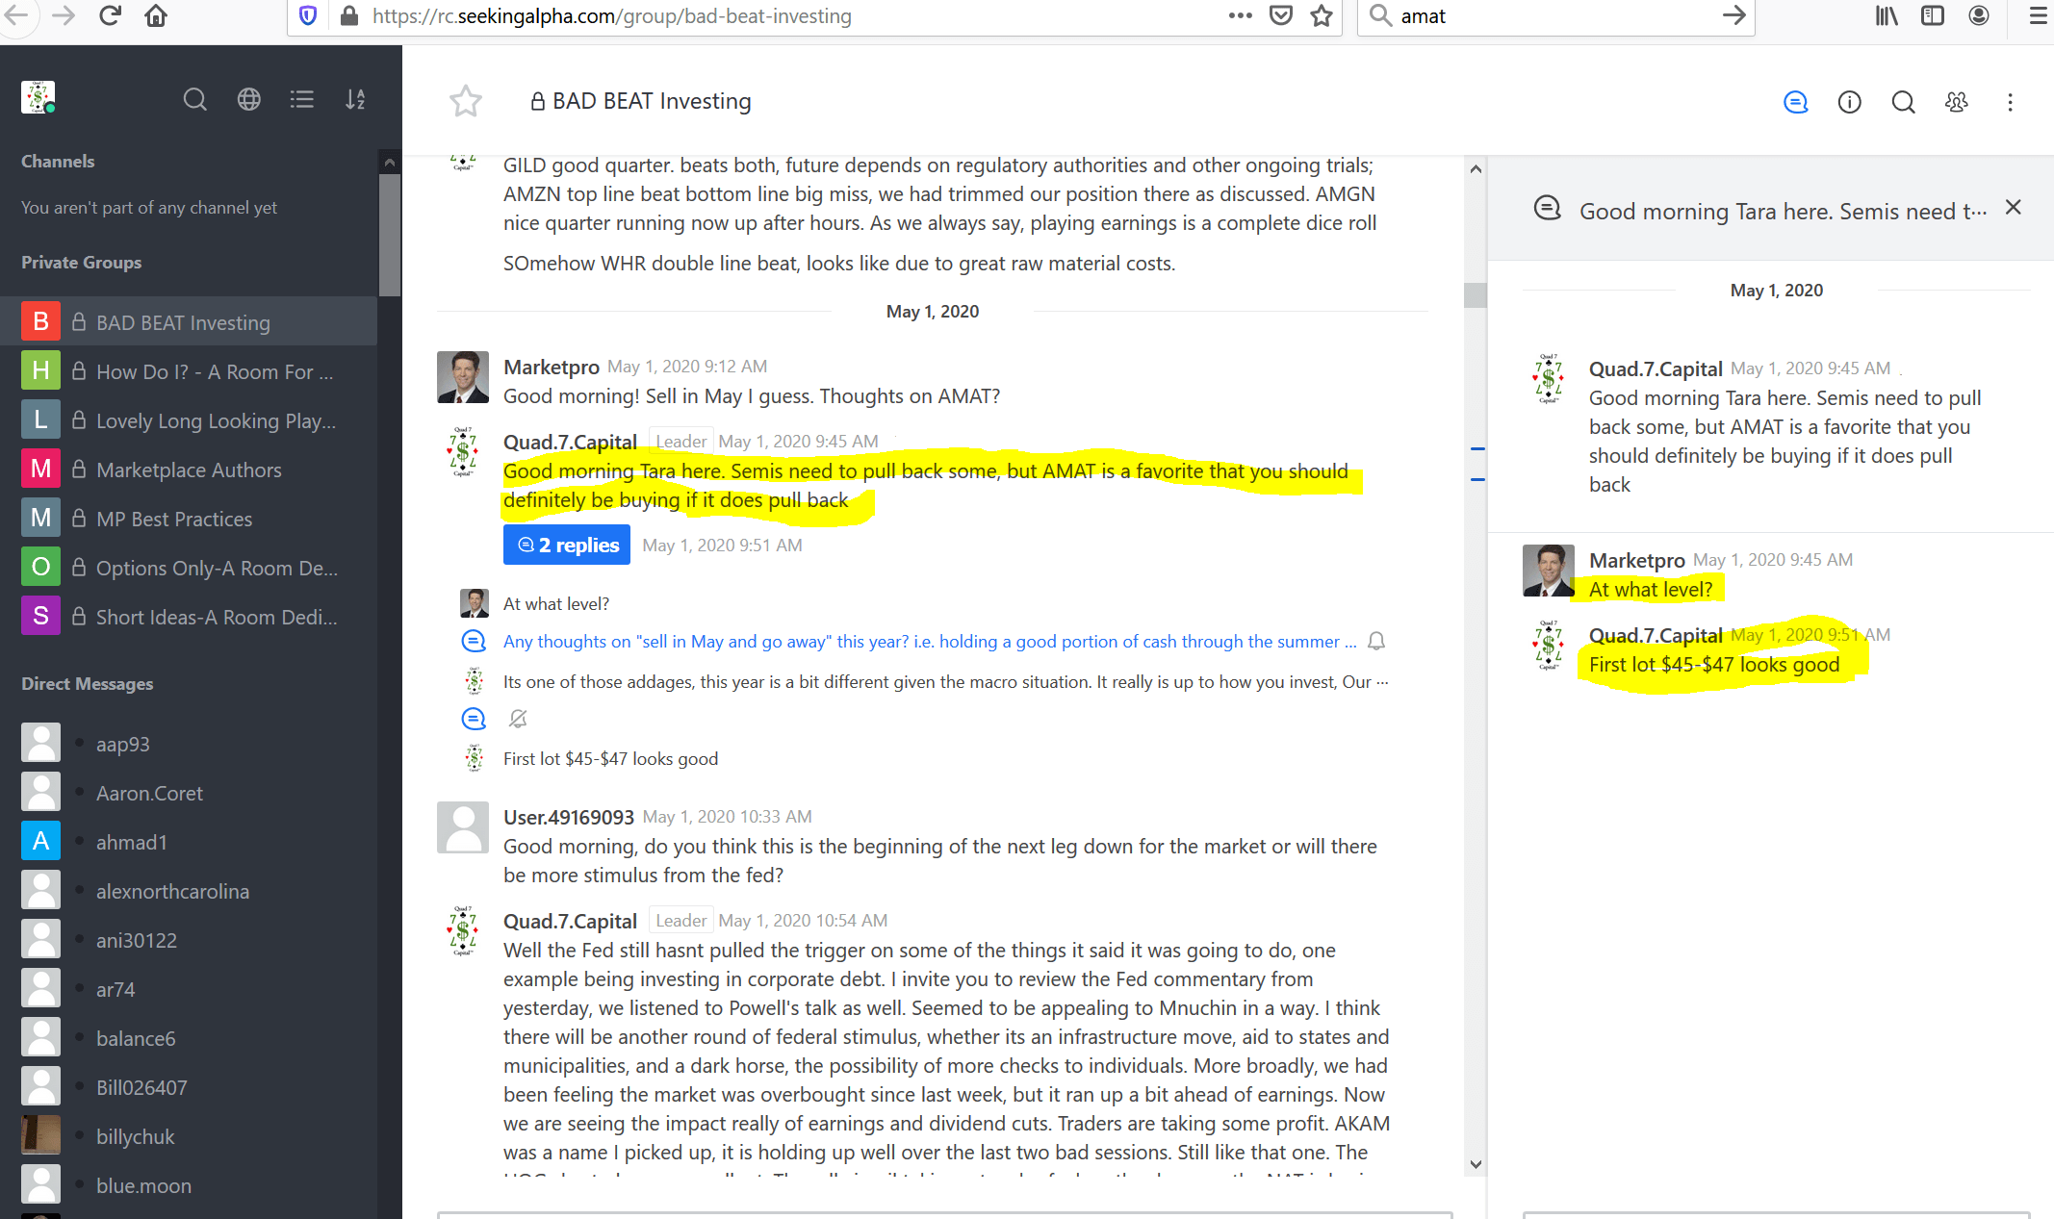Reload the page in the browser toolbar
2054x1219 pixels.
tap(110, 15)
